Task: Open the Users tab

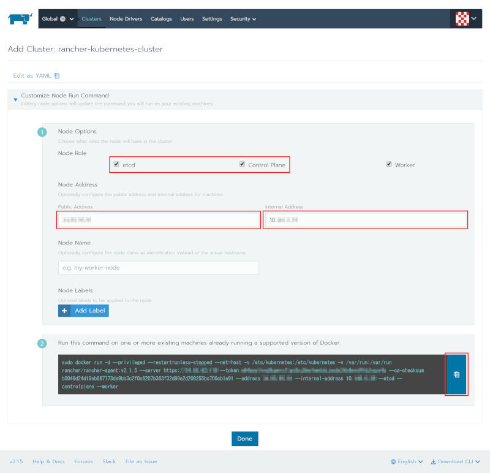Action: tap(187, 19)
